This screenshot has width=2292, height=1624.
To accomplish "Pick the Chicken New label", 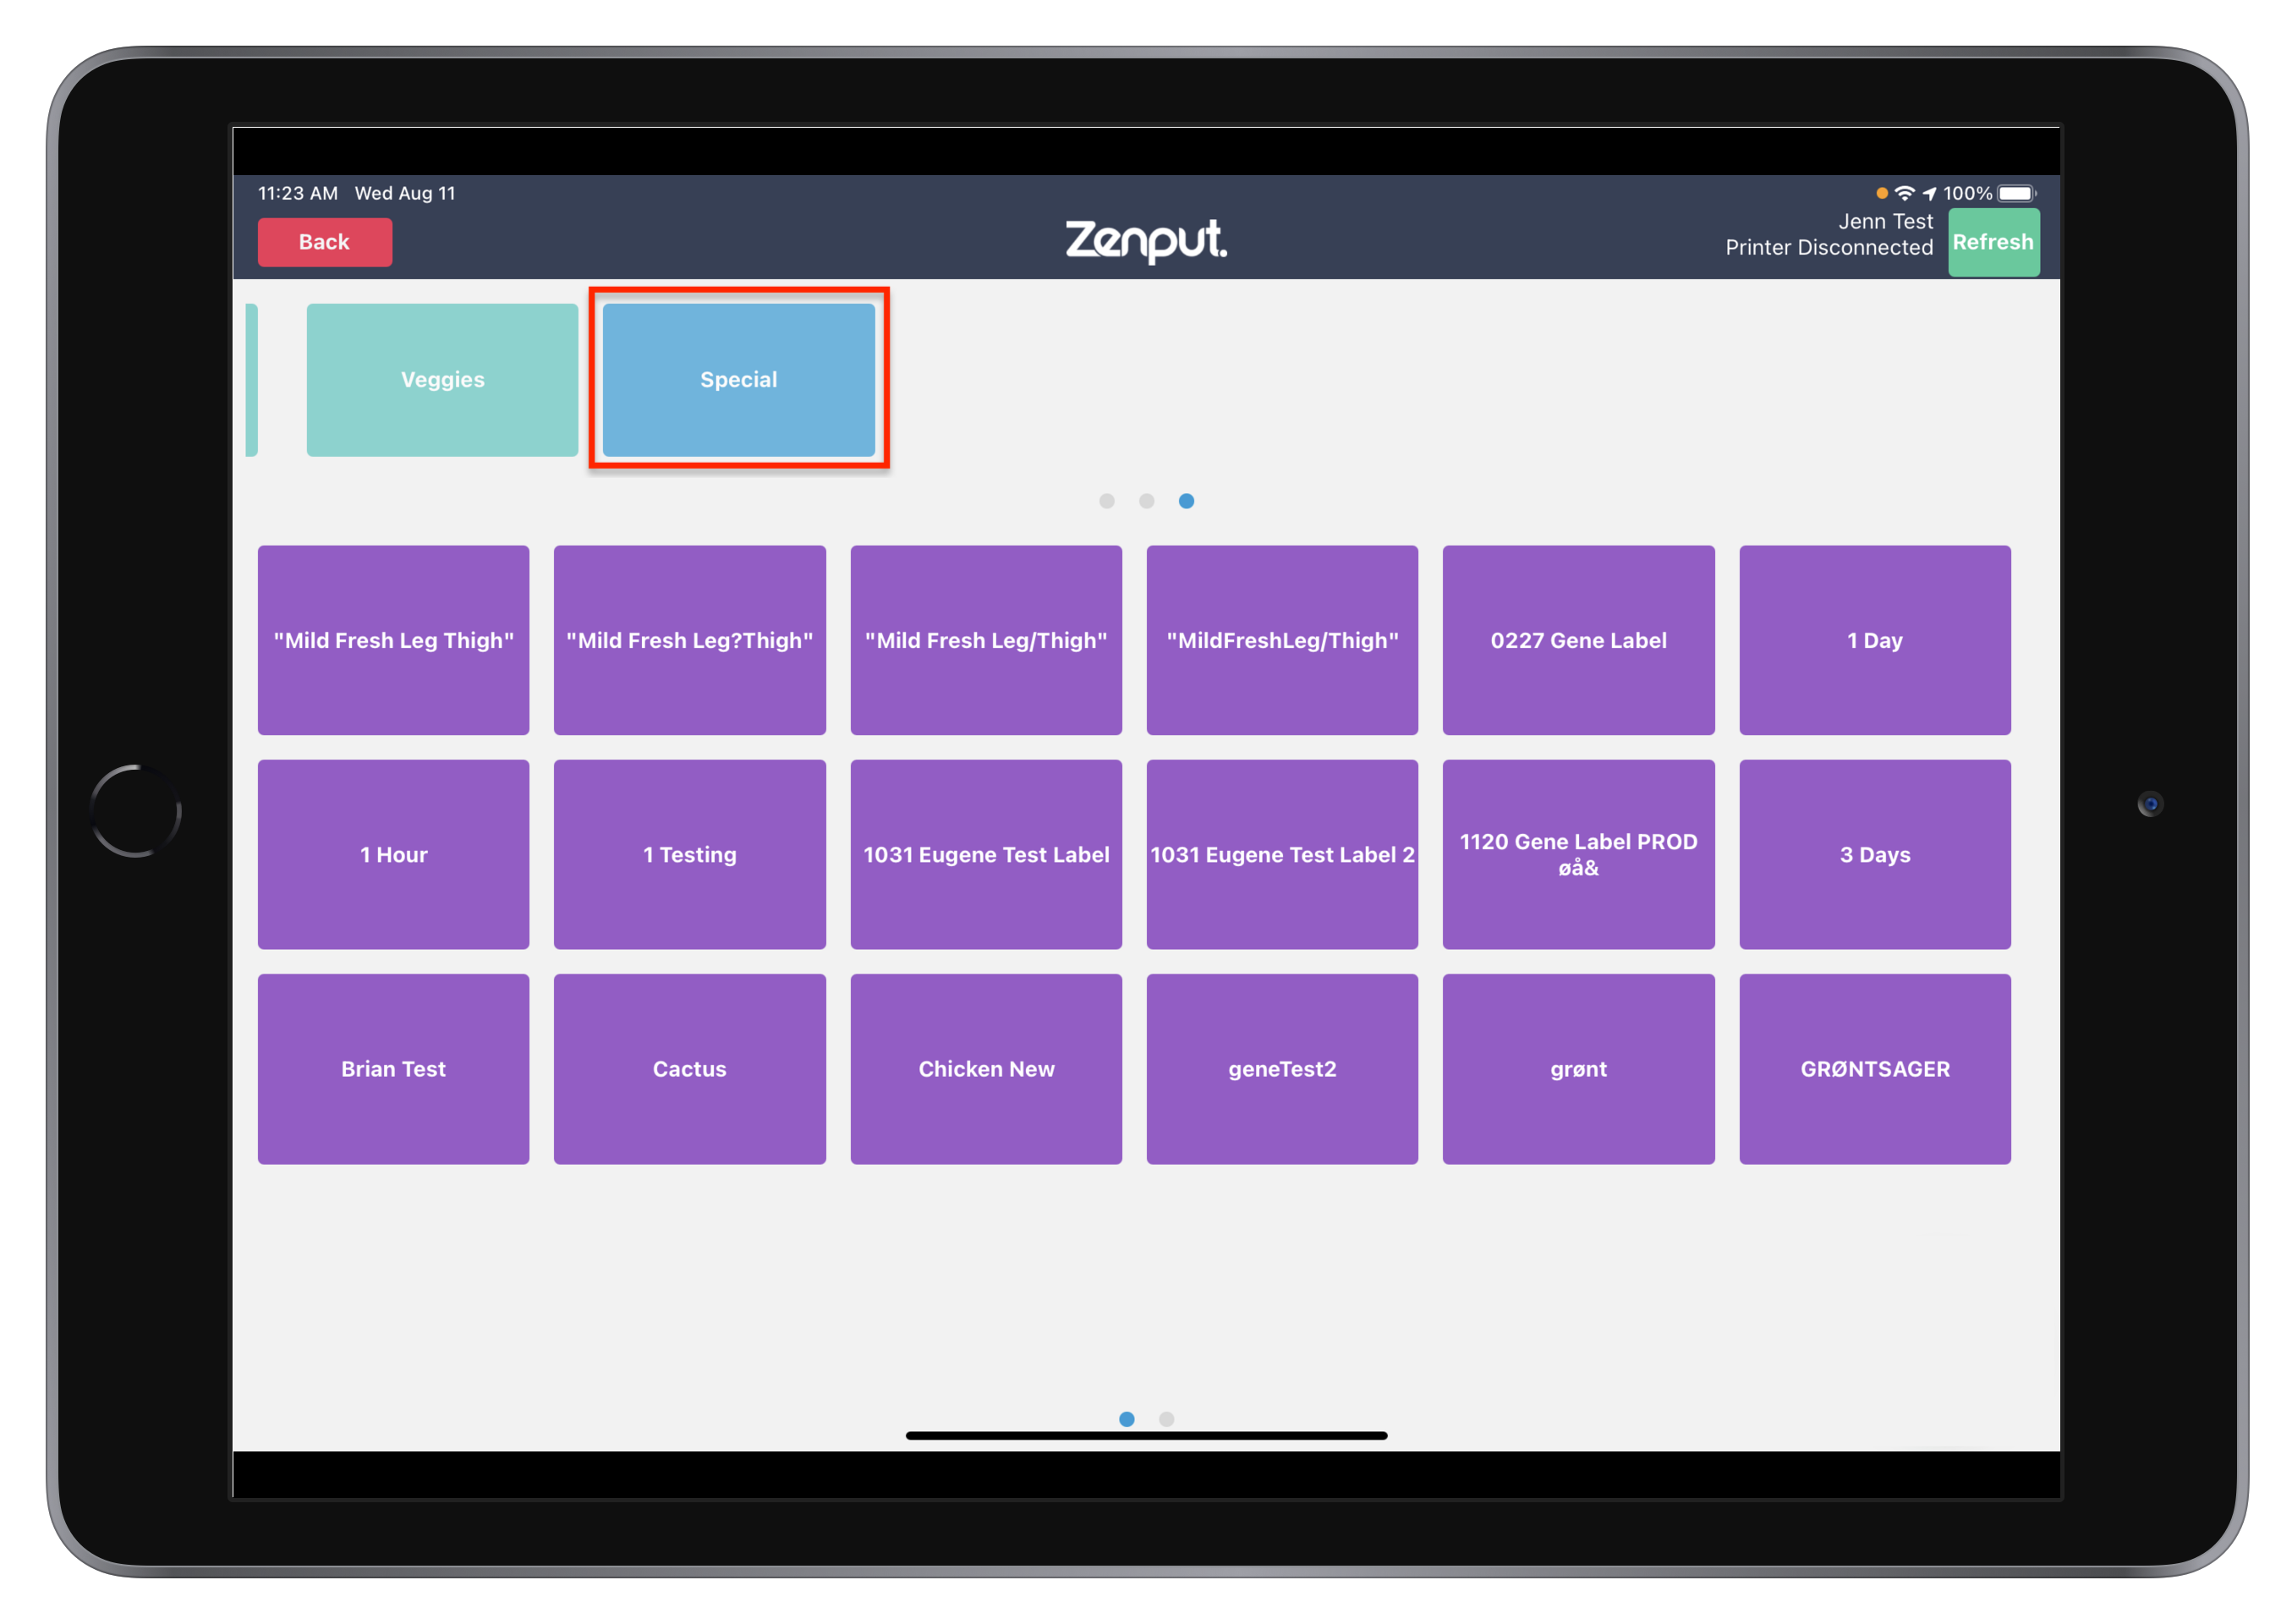I will (986, 1069).
